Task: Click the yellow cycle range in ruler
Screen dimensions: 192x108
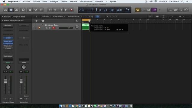Action: [x=86, y=19]
